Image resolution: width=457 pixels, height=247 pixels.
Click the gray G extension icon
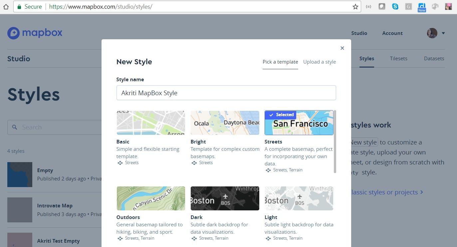point(408,6)
